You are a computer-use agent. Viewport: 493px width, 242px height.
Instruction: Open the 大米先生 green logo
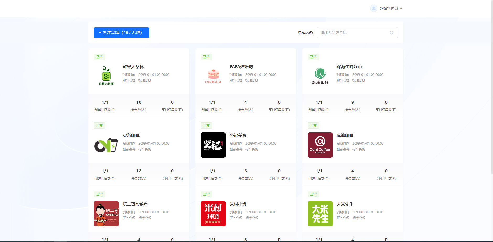[320, 214]
